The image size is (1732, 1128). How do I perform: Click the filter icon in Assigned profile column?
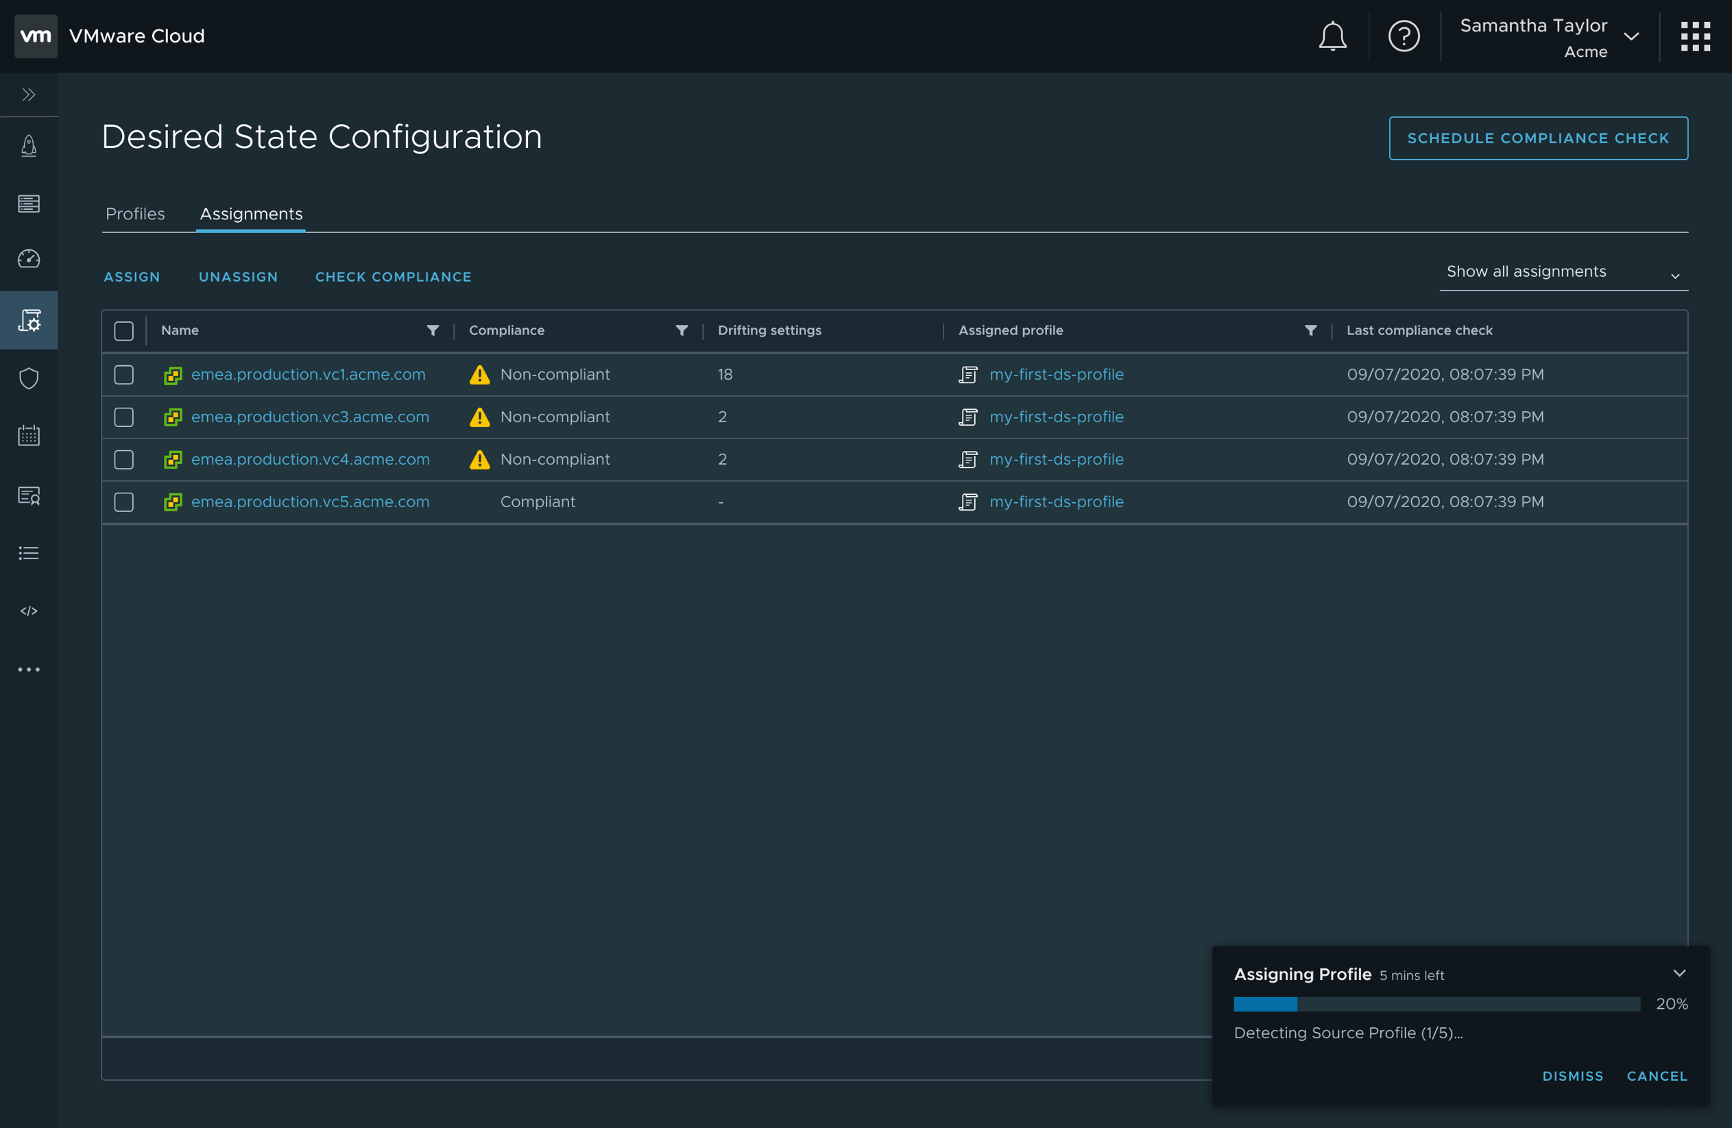(1310, 330)
